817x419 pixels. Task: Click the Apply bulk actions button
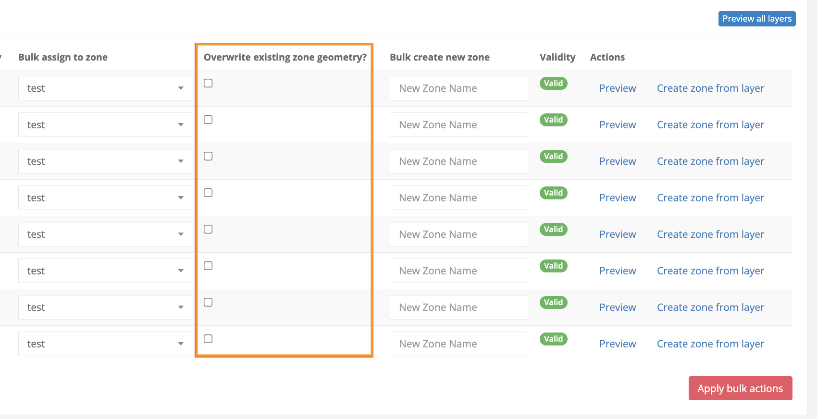click(x=740, y=388)
